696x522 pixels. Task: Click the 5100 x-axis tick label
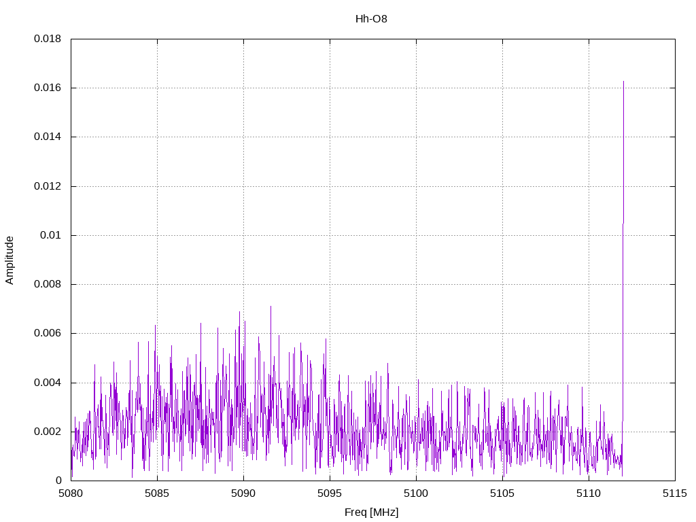coord(417,493)
